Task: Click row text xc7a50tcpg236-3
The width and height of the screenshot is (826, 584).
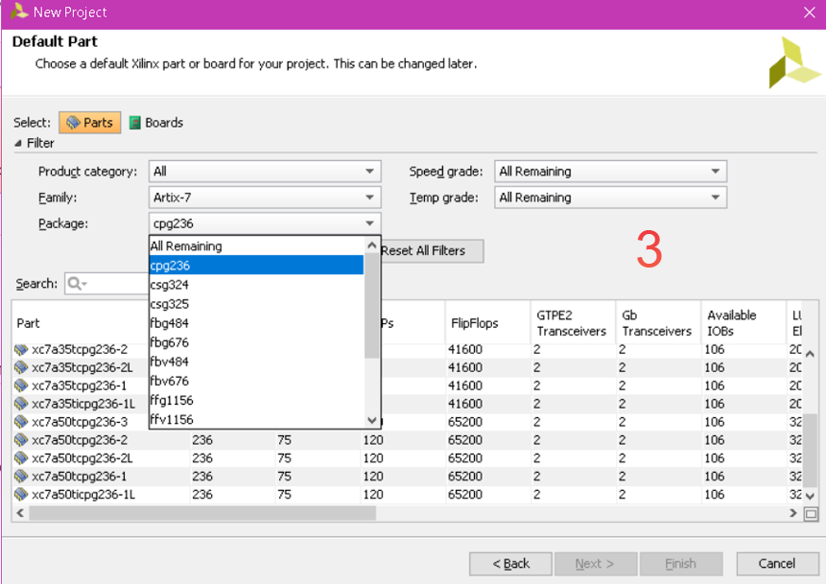Action: coord(80,422)
